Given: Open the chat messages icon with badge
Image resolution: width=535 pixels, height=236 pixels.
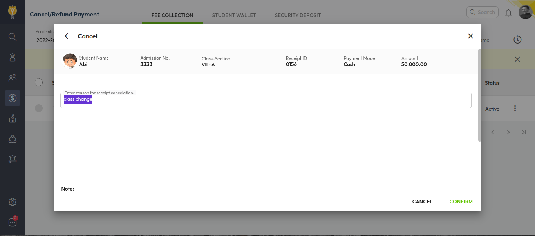Looking at the screenshot, I should pos(13,222).
